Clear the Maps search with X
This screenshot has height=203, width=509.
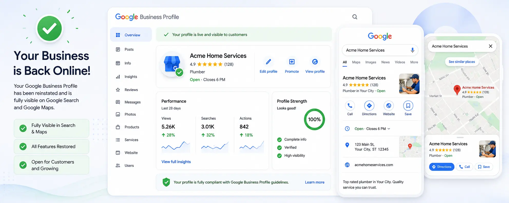[x=491, y=46]
